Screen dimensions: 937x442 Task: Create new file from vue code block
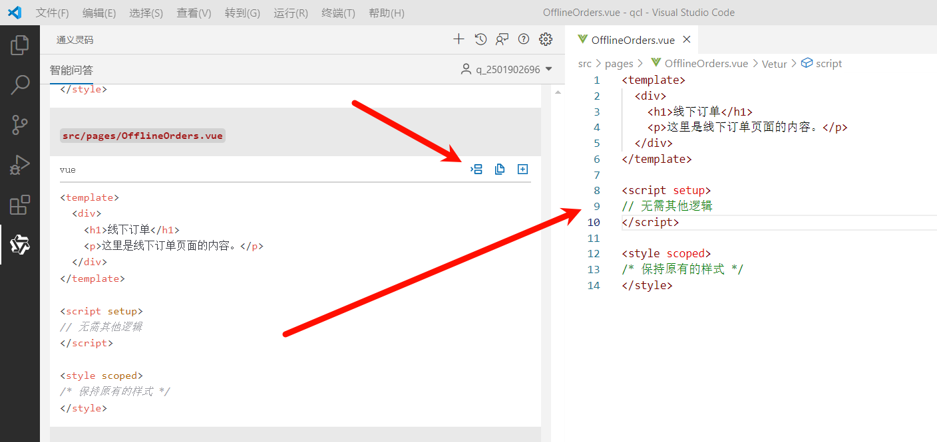click(x=523, y=169)
